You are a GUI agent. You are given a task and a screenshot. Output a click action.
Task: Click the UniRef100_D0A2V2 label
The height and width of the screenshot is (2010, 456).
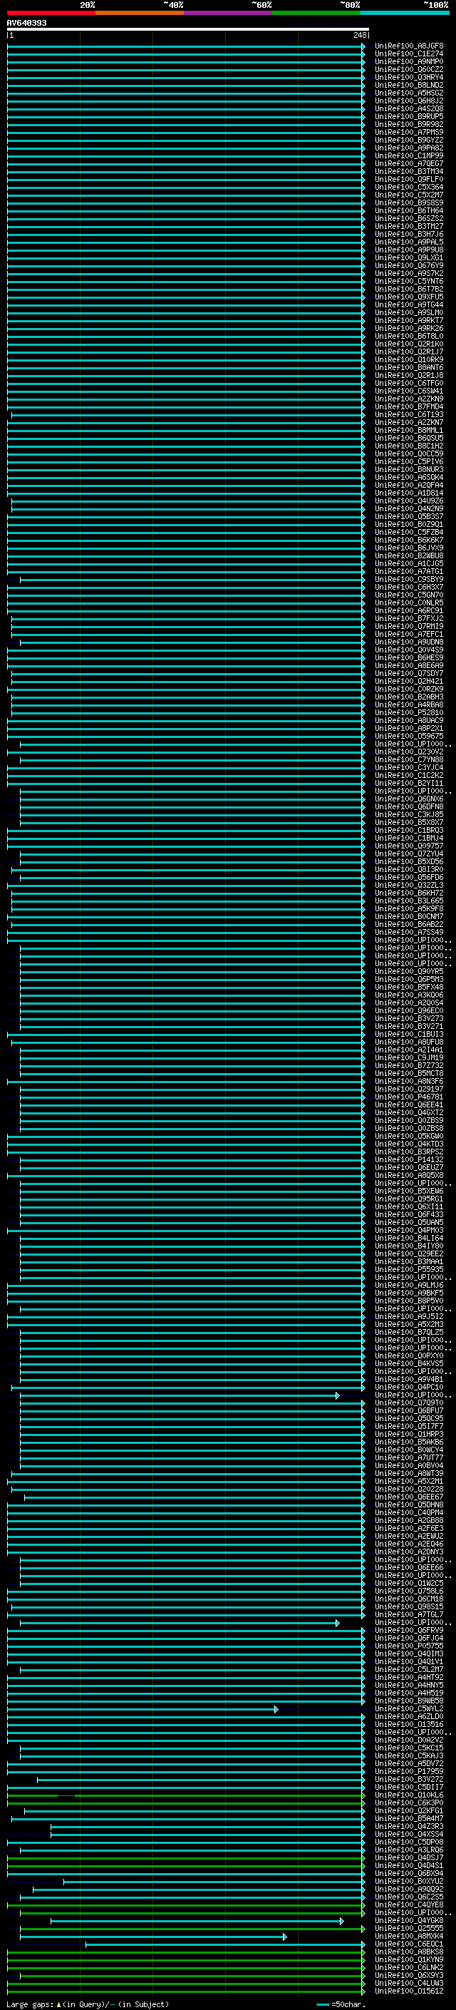(x=408, y=1740)
